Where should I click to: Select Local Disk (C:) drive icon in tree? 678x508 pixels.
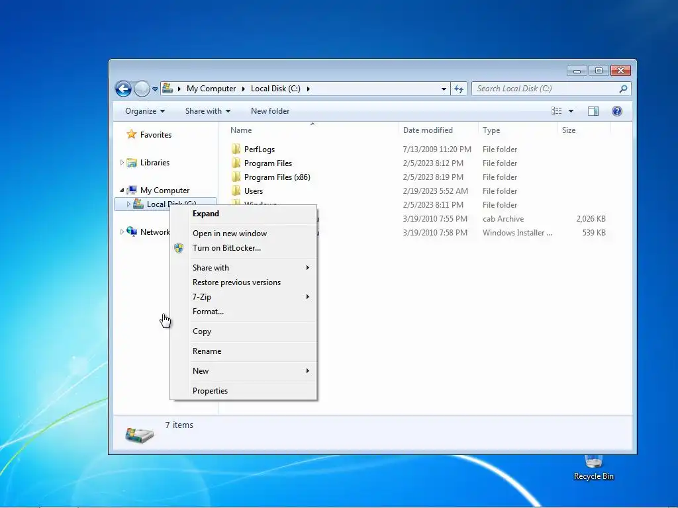138,204
